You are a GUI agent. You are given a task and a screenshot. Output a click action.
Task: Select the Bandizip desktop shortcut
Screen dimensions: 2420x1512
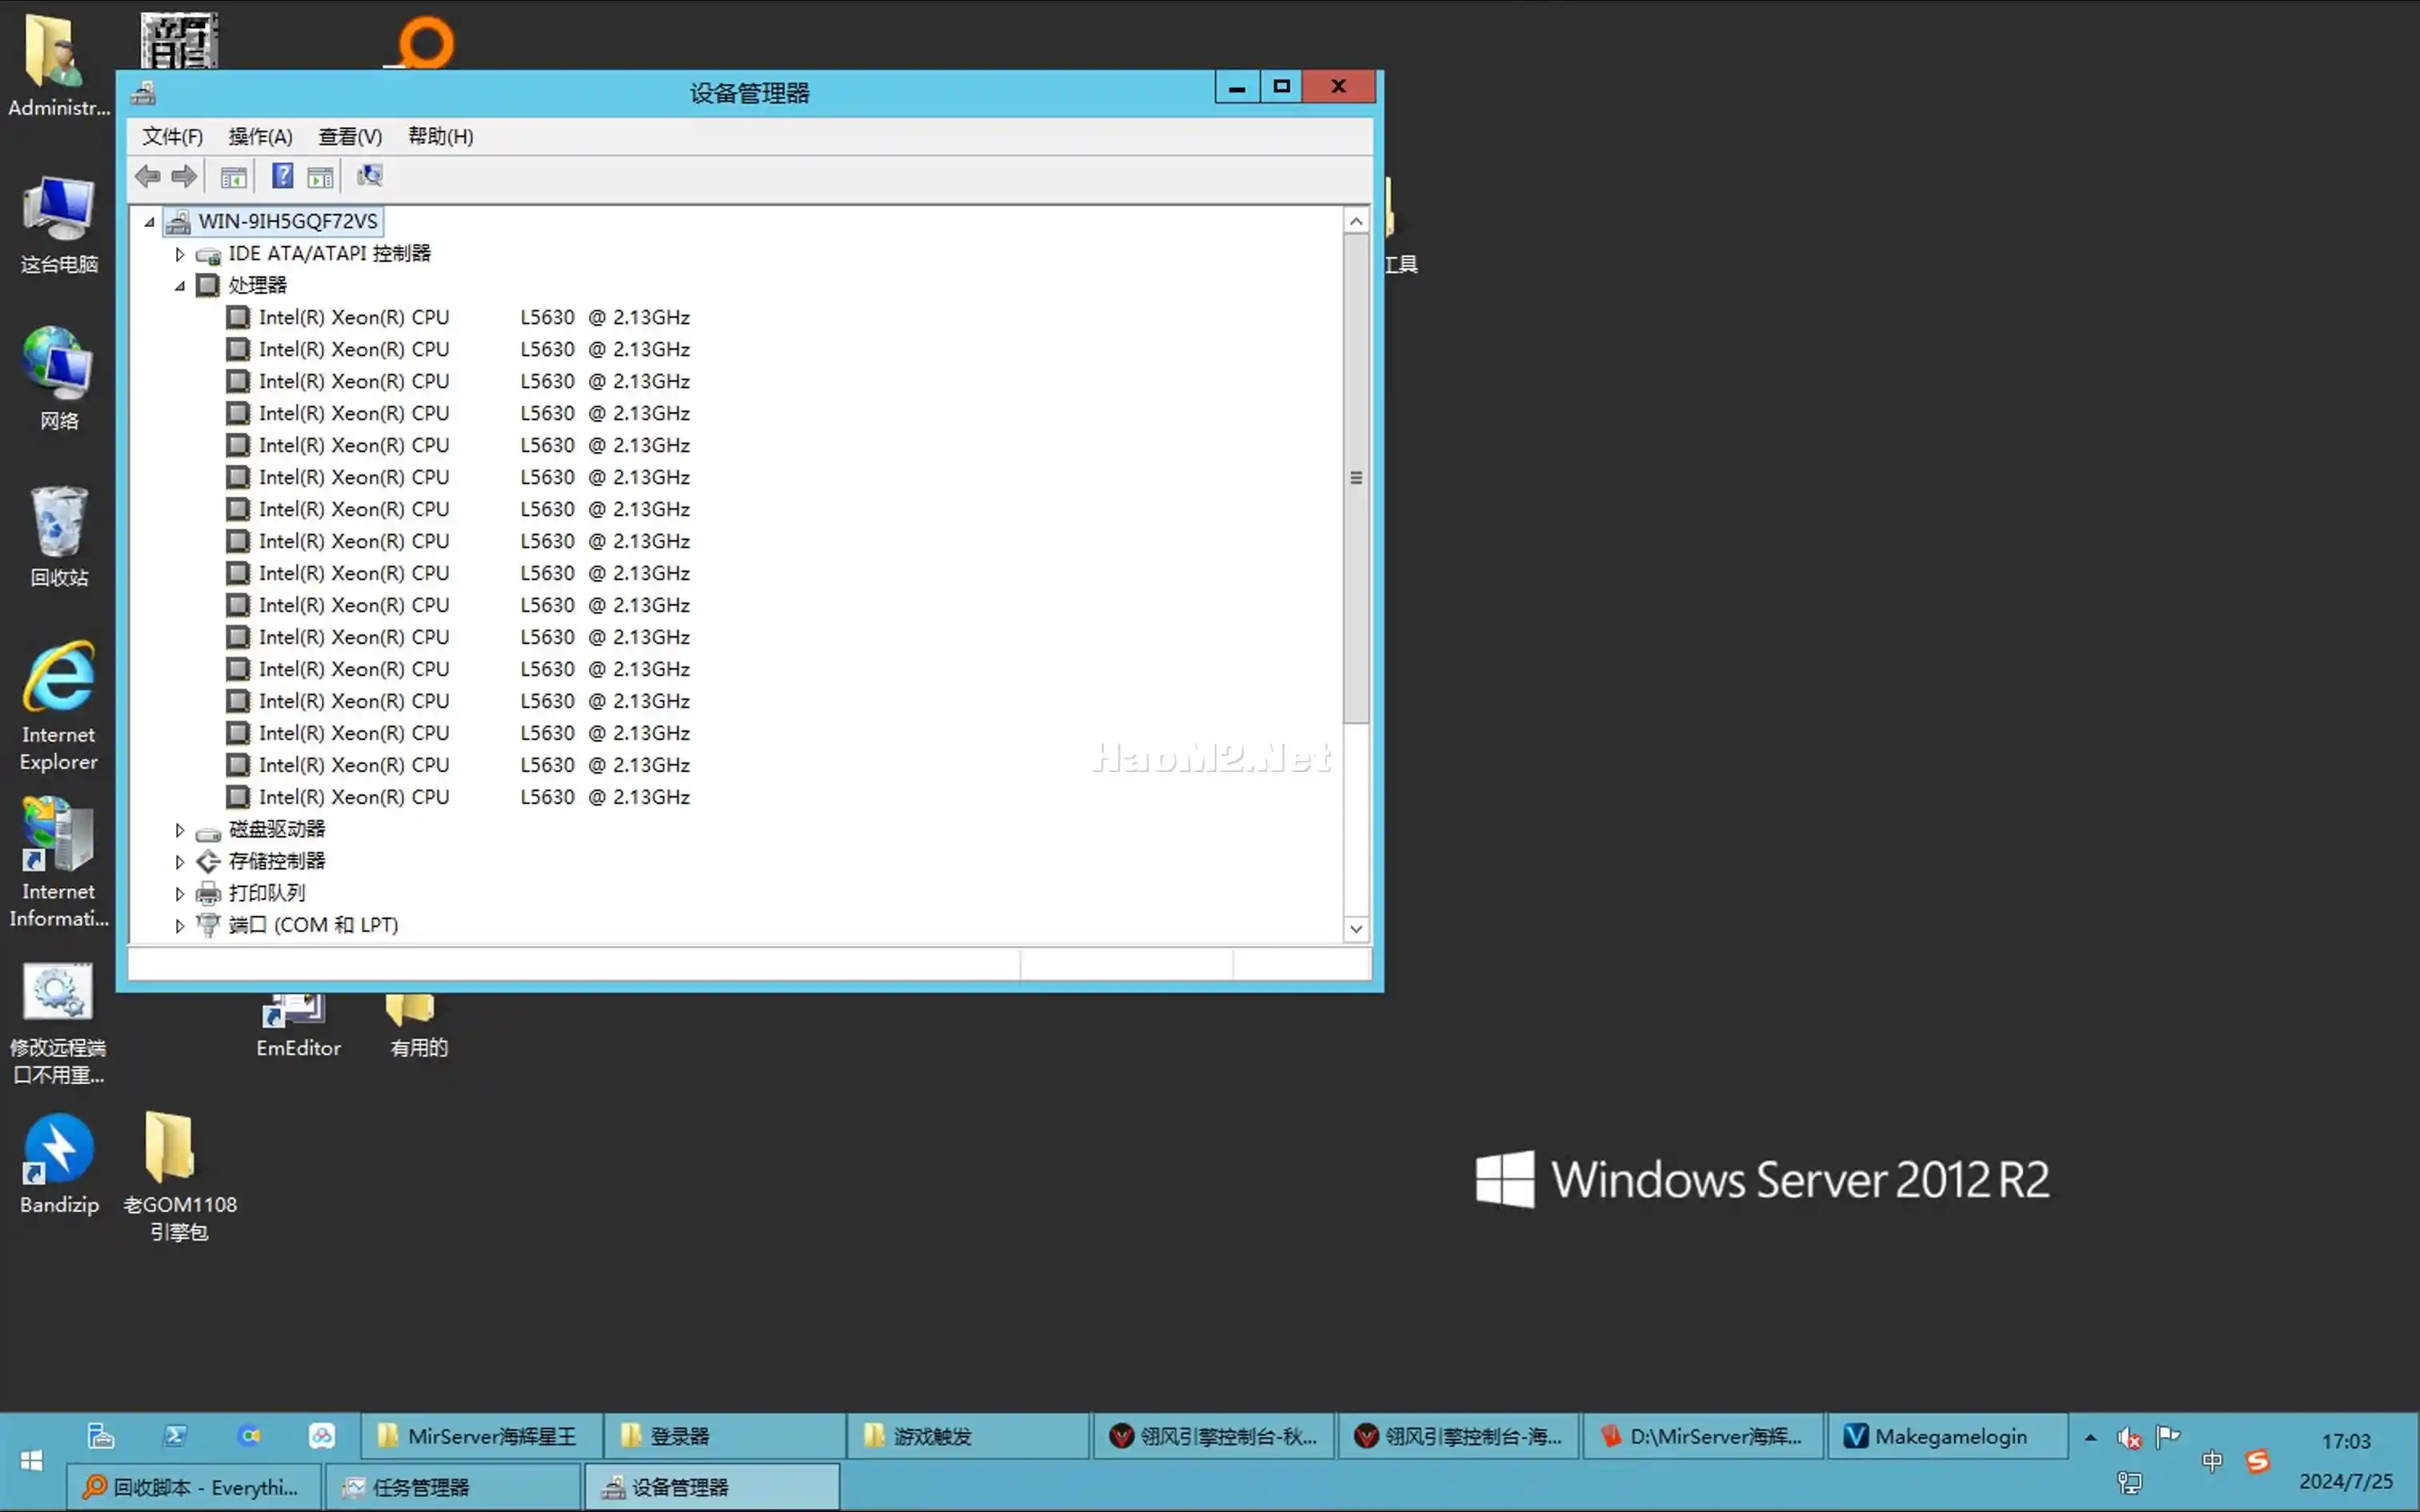point(59,1164)
